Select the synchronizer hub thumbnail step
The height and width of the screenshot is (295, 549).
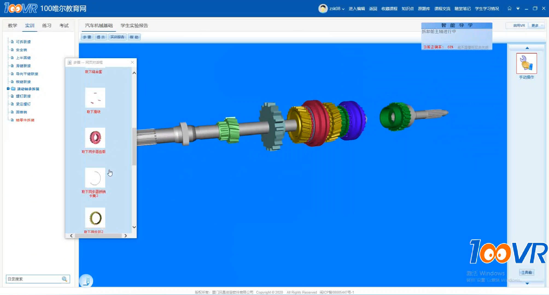click(x=95, y=138)
